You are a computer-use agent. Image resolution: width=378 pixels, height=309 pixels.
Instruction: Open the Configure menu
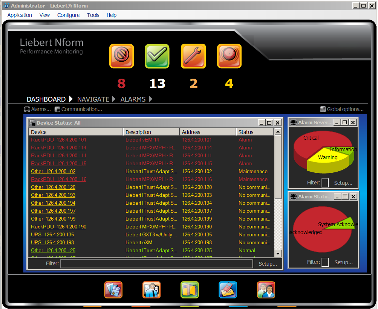(x=68, y=15)
